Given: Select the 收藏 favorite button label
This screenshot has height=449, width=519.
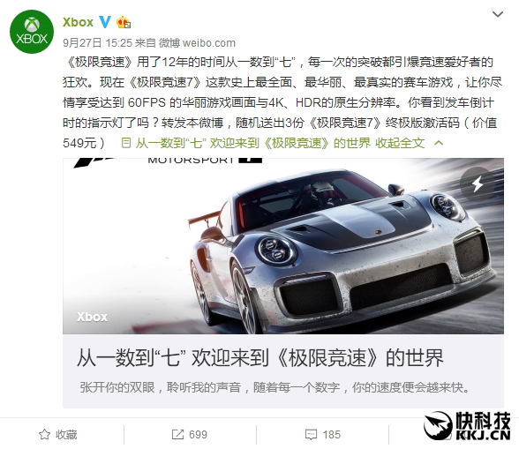Looking at the screenshot, I should (66, 434).
